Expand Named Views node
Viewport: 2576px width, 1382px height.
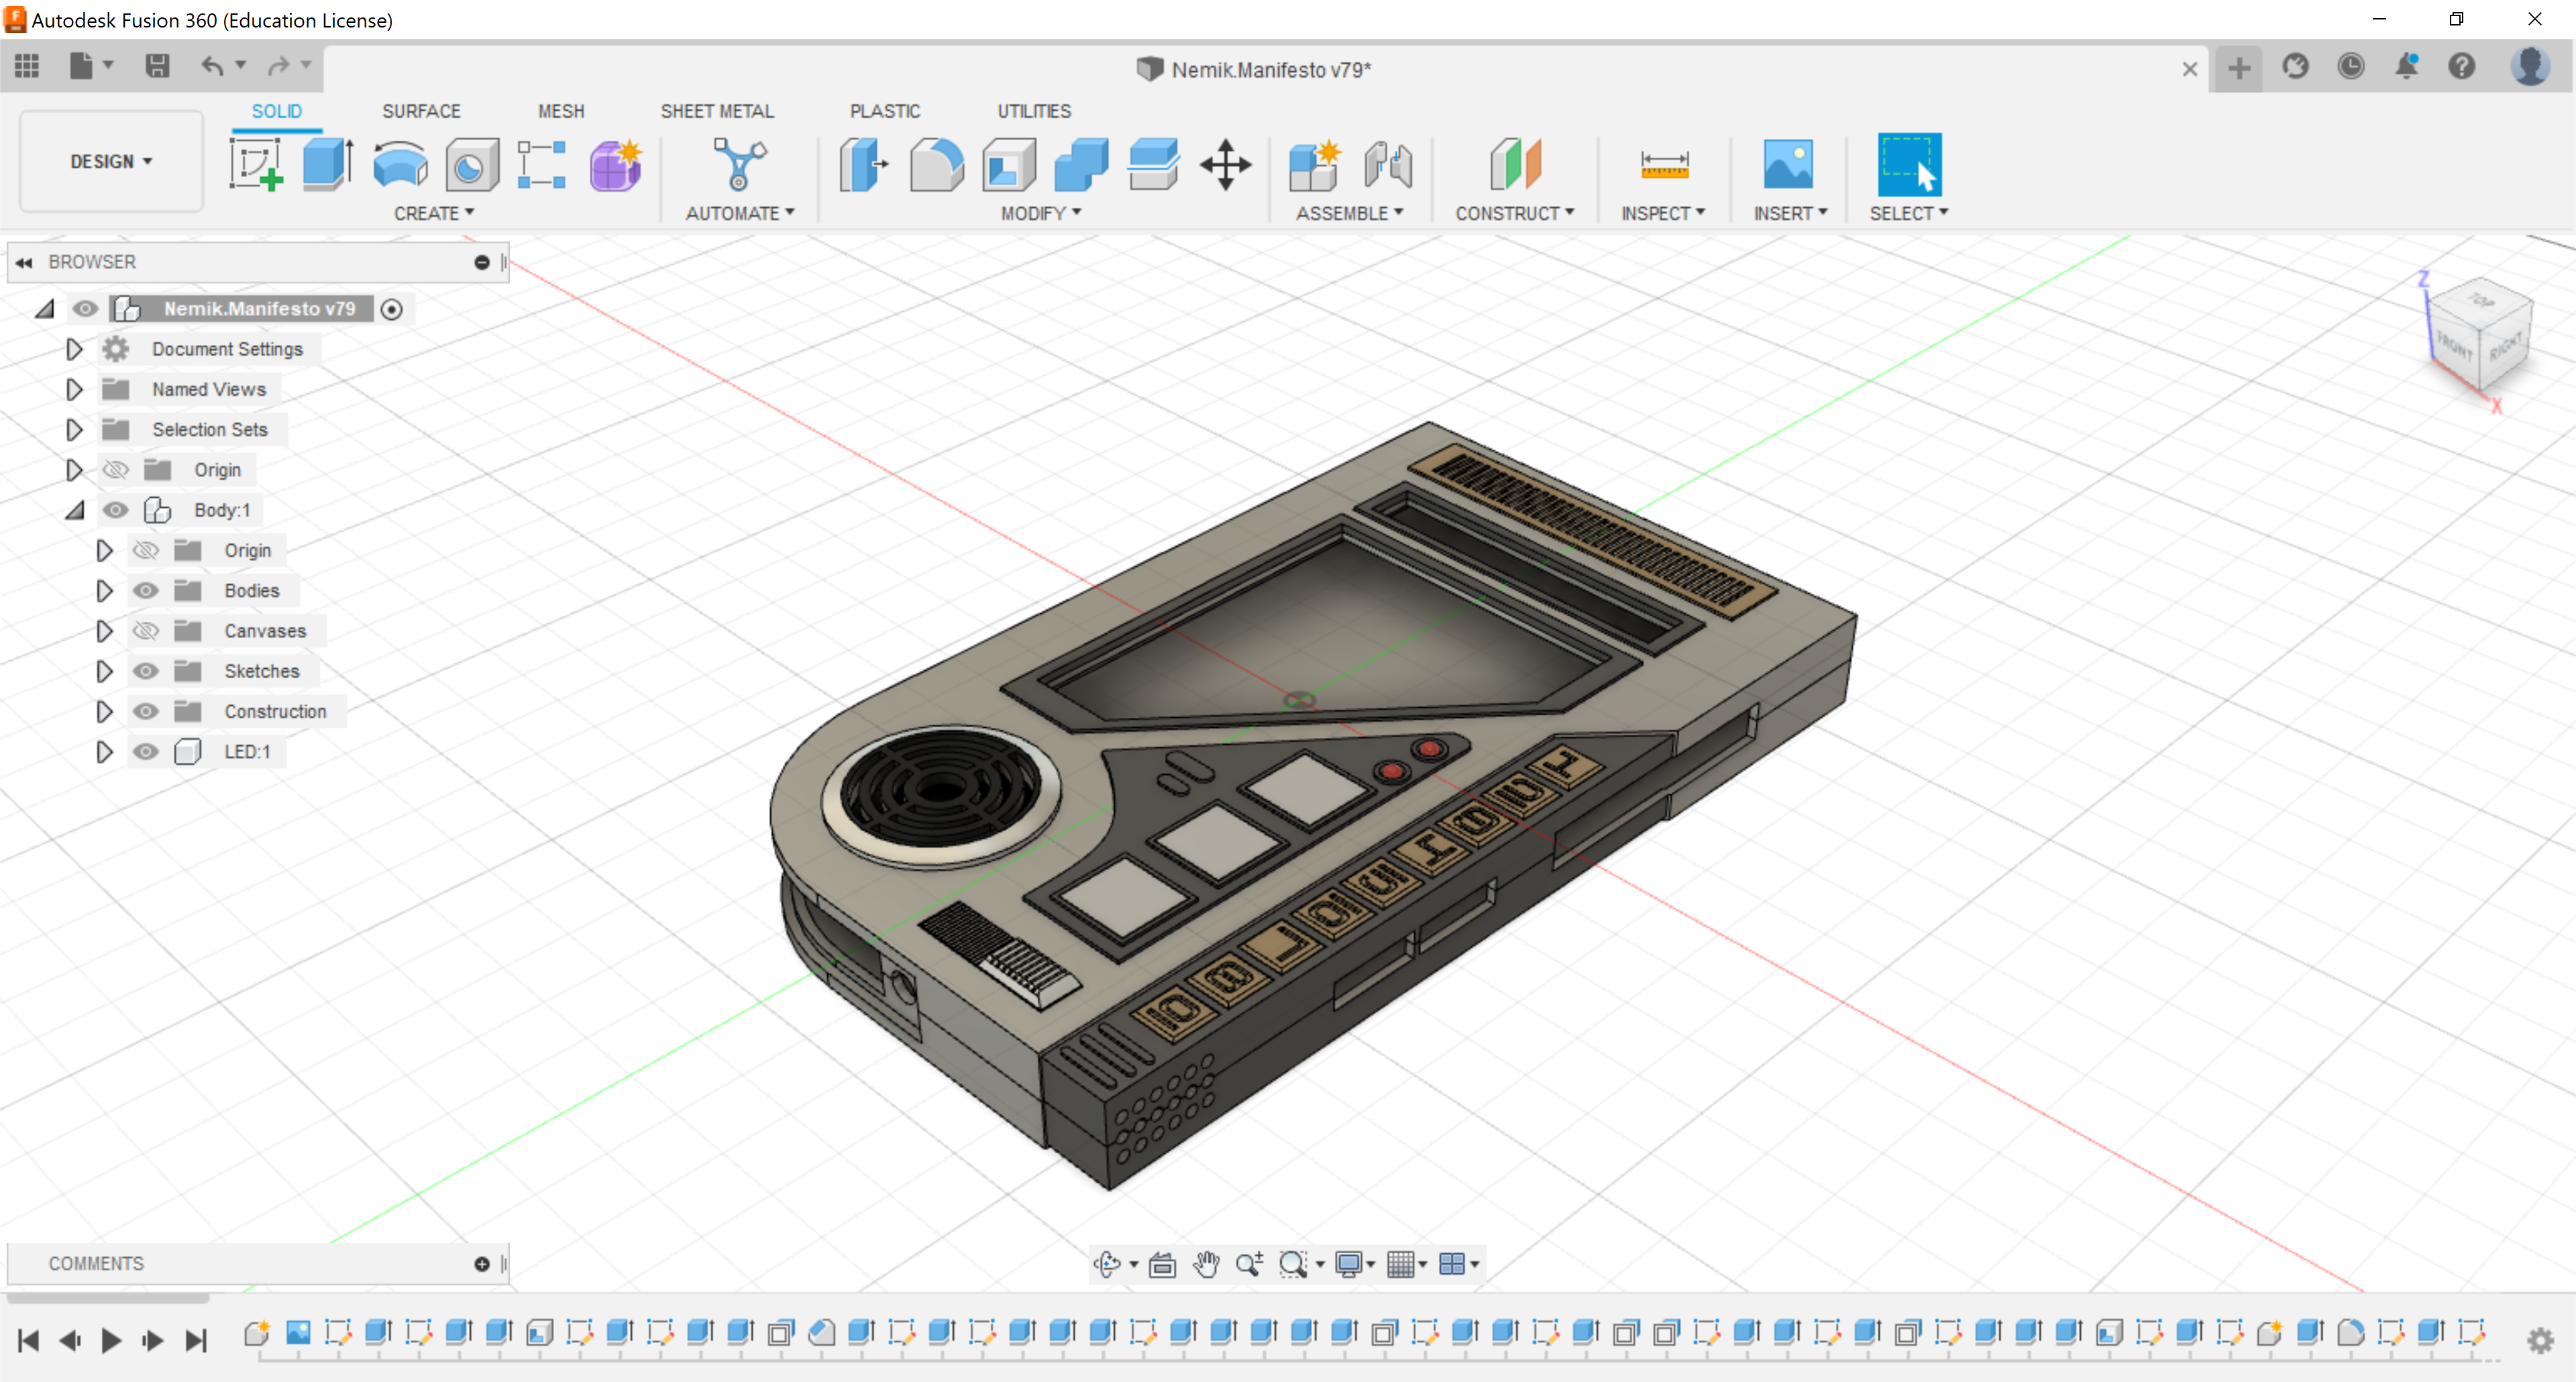pyautogui.click(x=74, y=389)
